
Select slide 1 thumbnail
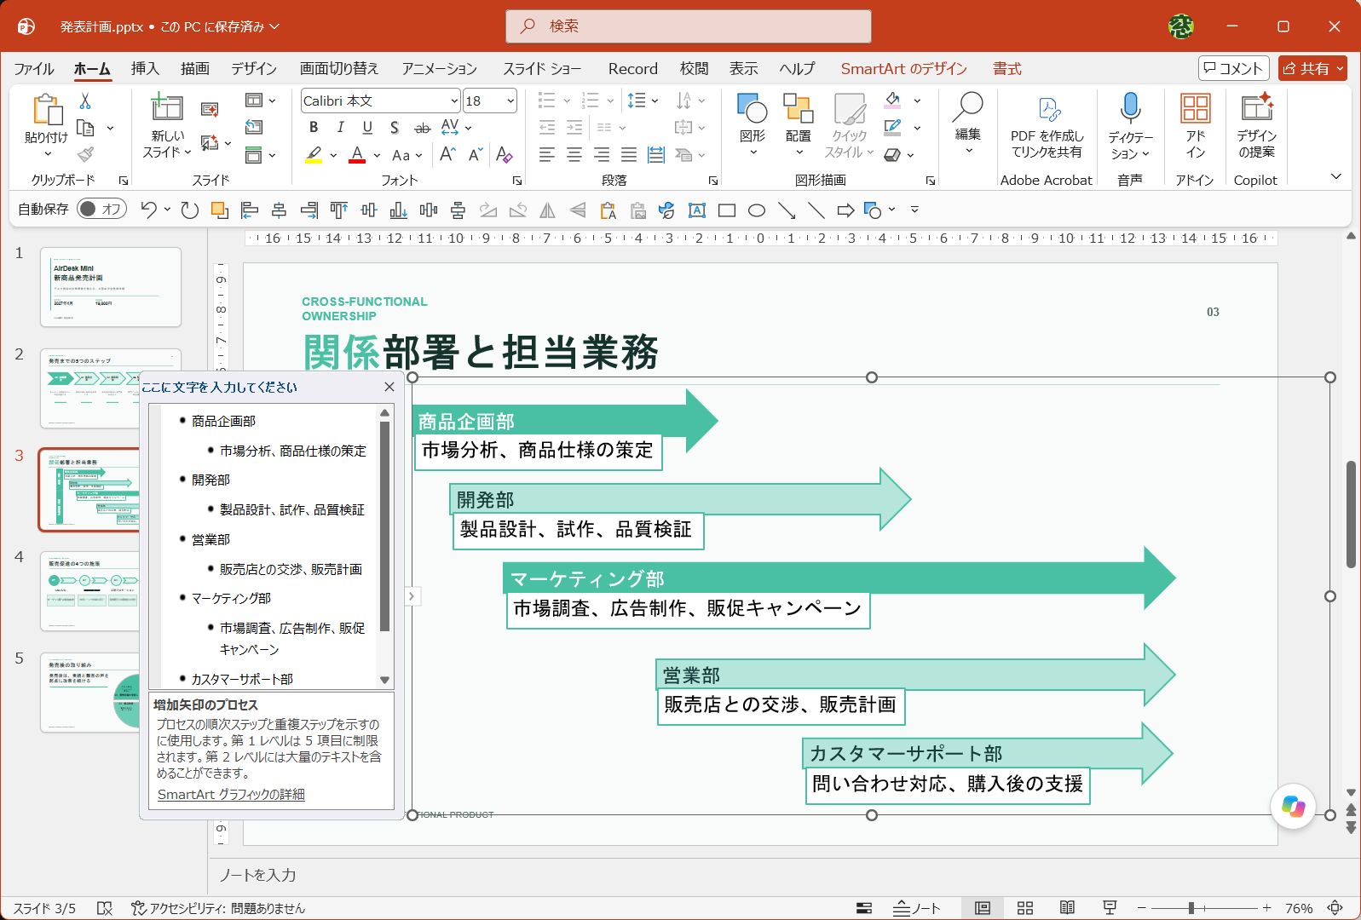tap(111, 287)
